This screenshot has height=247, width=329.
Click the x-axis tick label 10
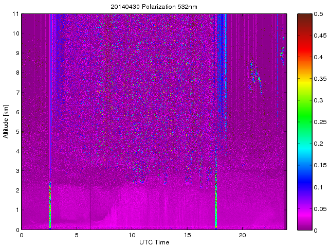tap(132, 235)
